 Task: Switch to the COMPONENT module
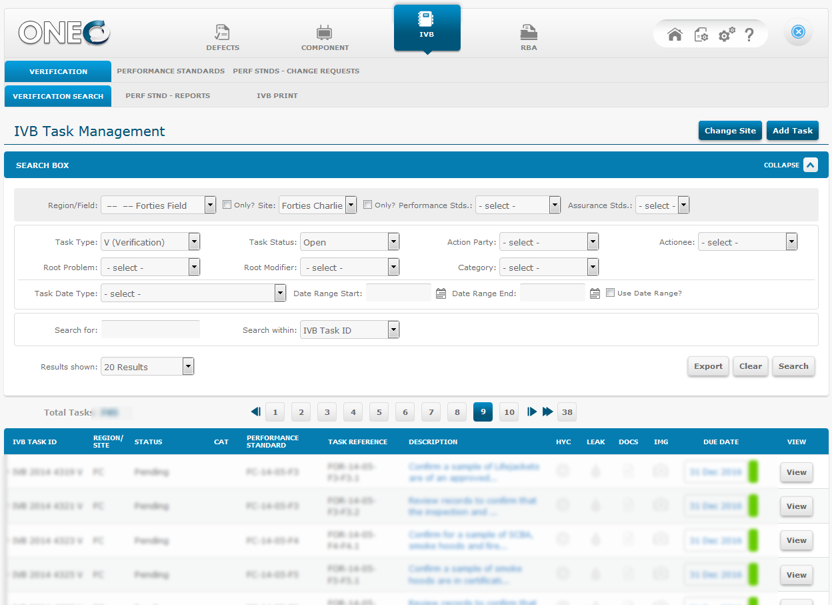pos(325,36)
